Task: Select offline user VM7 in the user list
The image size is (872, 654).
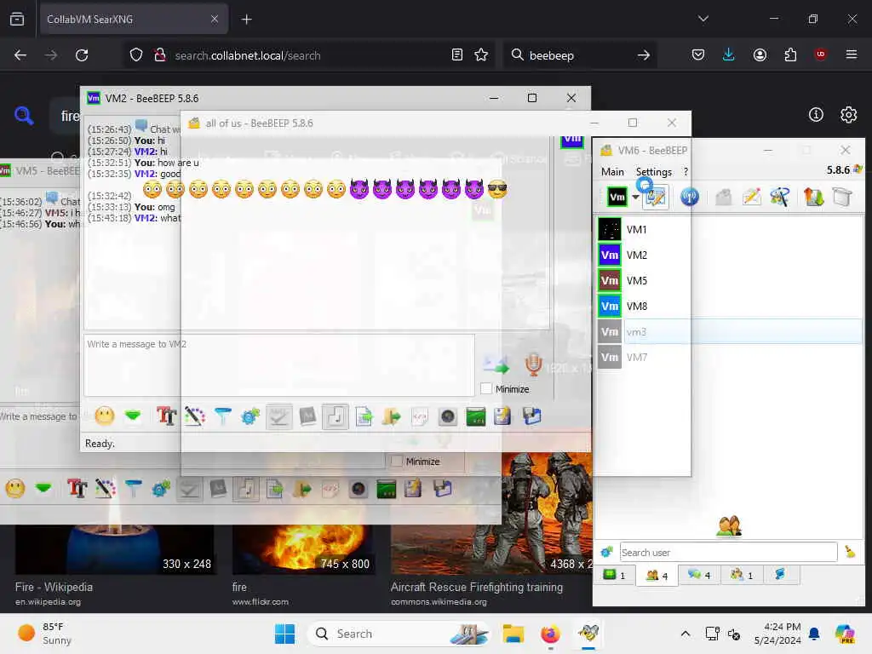Action: point(729,358)
